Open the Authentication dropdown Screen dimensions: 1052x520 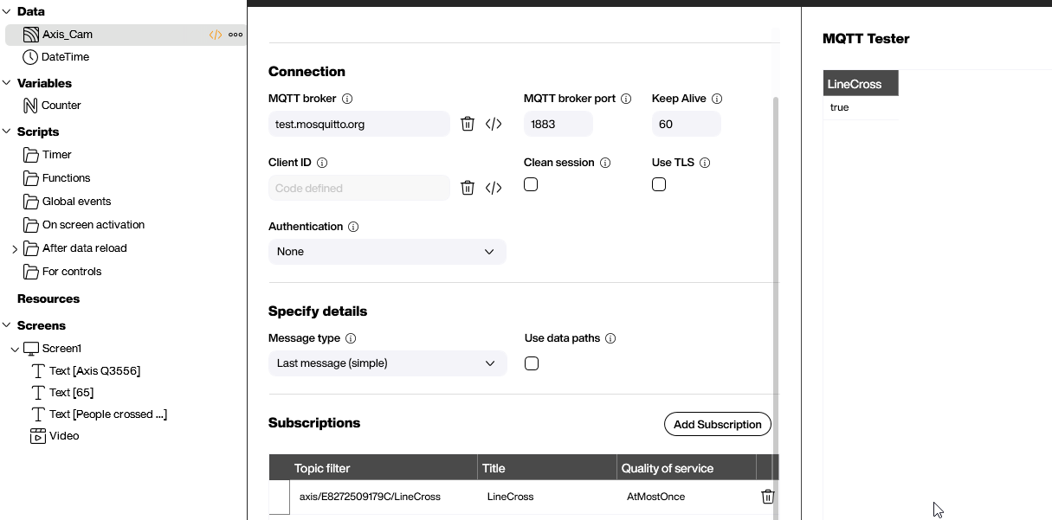coord(387,251)
